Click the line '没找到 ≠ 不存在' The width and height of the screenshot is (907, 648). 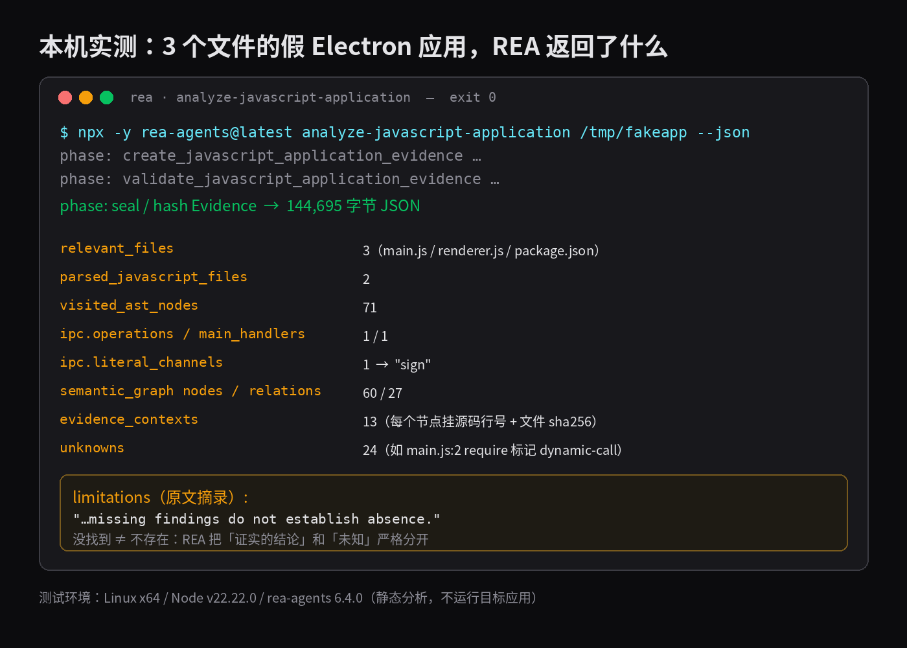121,539
